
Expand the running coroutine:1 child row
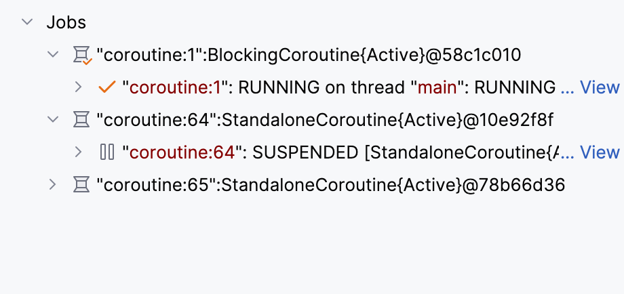(79, 87)
